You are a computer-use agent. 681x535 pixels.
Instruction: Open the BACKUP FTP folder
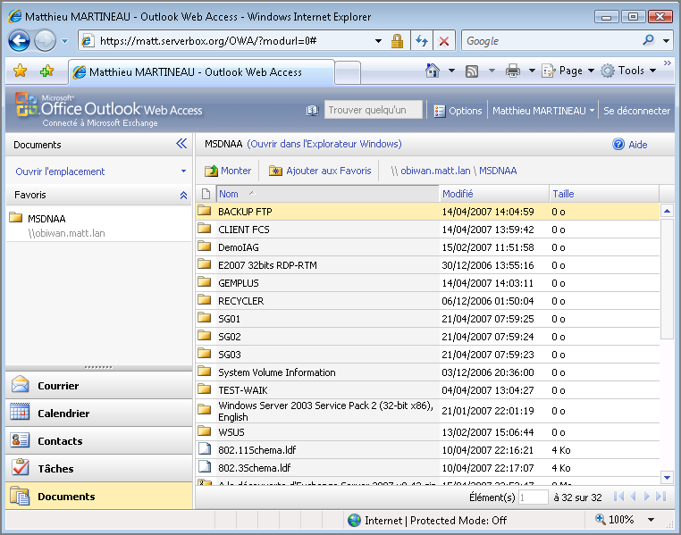pos(245,212)
